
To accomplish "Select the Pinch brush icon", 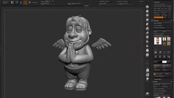I will [147, 37].
